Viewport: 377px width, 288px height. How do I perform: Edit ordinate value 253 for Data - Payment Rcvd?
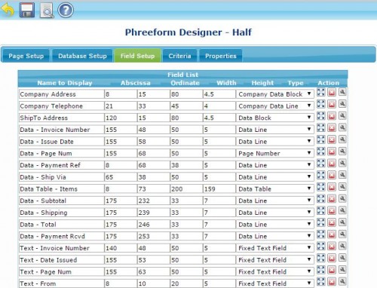coord(154,236)
